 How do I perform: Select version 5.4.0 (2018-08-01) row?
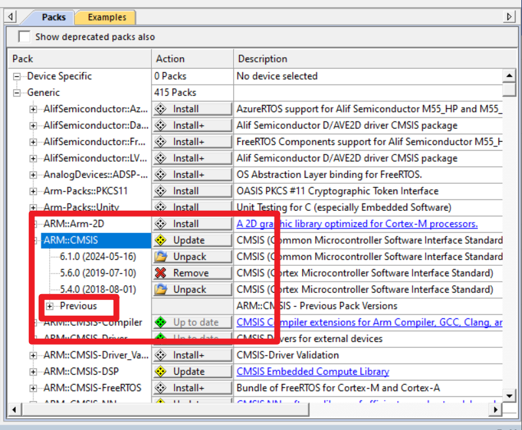tap(98, 290)
